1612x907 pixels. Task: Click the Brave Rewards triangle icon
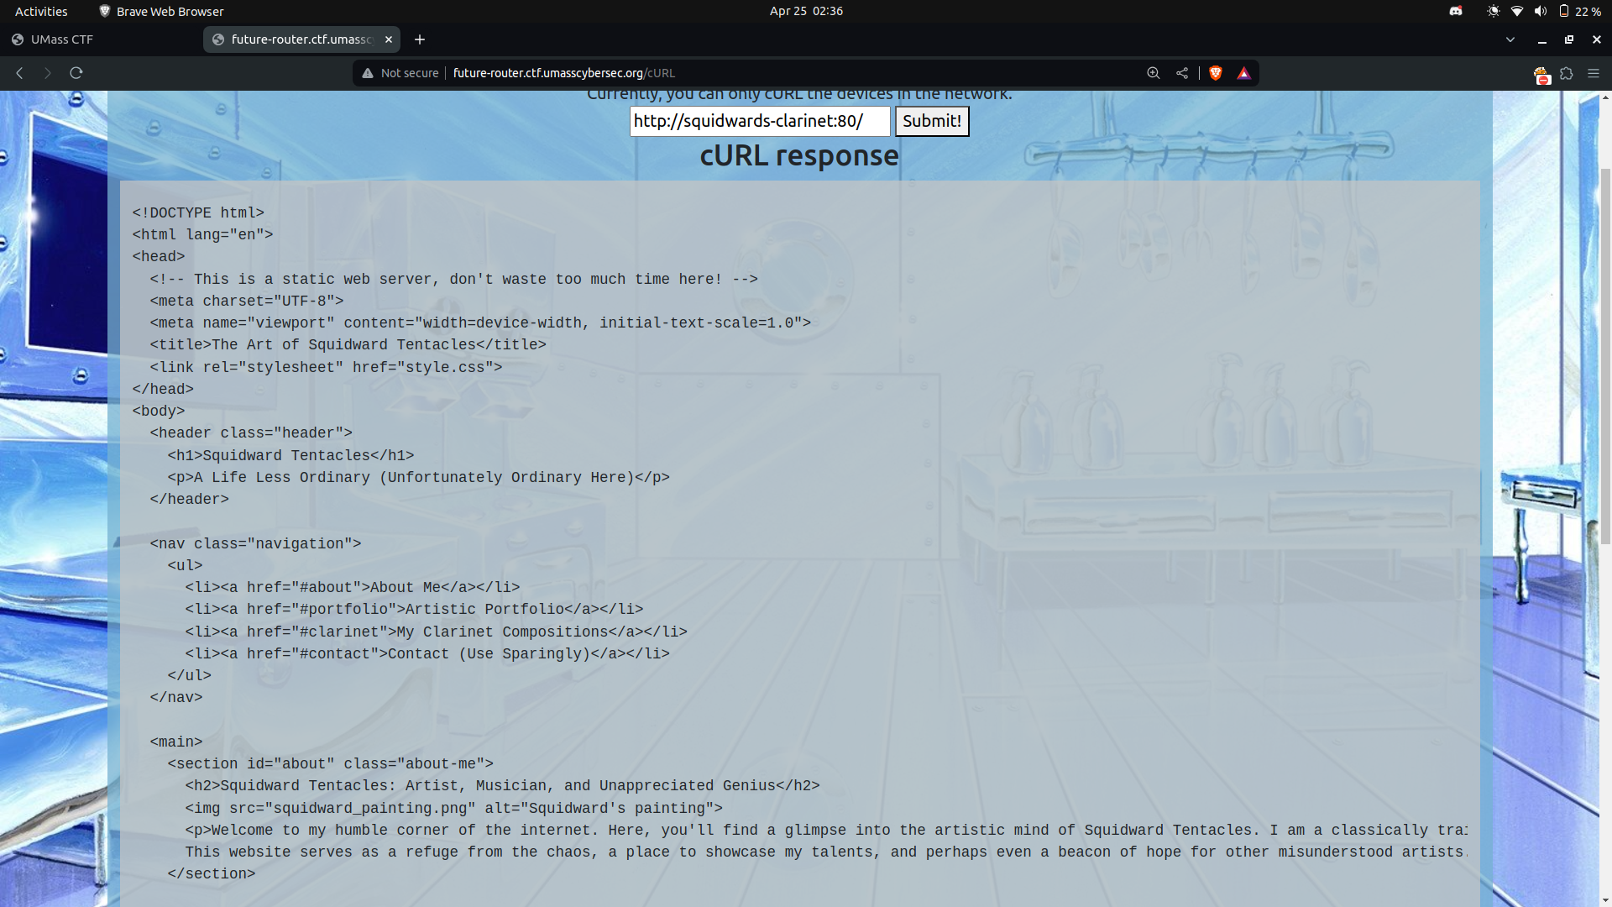click(1243, 73)
